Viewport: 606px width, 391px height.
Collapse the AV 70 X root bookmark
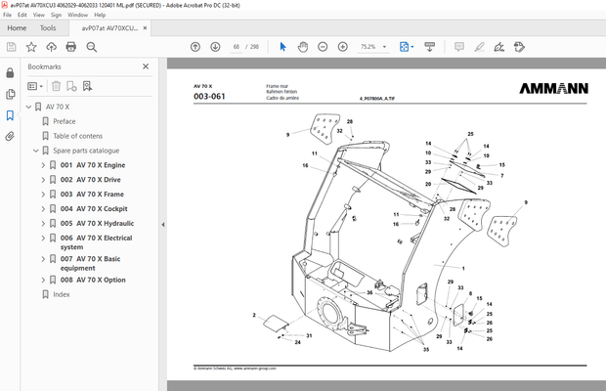[x=28, y=107]
